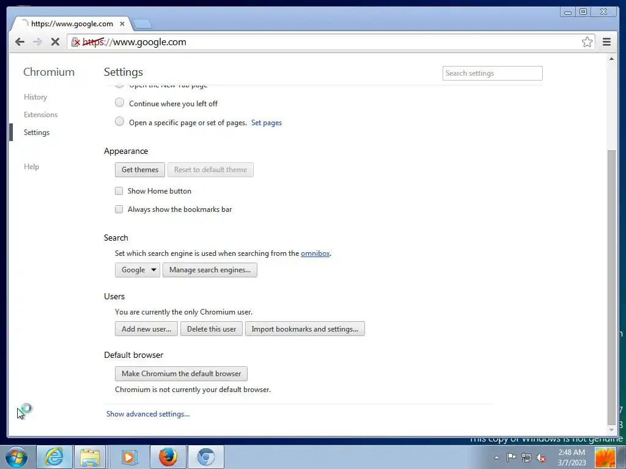This screenshot has width=626, height=469.
Task: Close the www.google.com tab
Action: [x=122, y=24]
